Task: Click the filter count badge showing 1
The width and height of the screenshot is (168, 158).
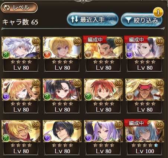Action: pyautogui.click(x=158, y=12)
